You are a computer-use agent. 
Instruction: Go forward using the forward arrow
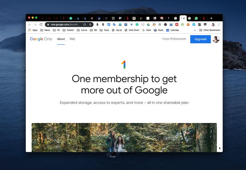point(35,25)
